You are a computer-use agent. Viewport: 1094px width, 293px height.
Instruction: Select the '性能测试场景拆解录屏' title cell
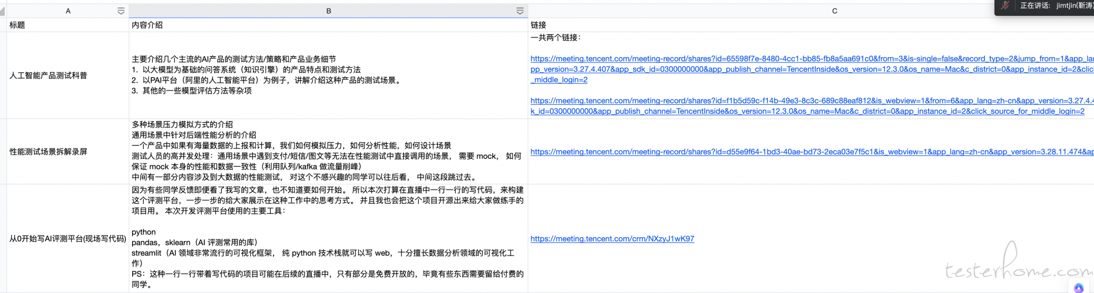(68, 151)
